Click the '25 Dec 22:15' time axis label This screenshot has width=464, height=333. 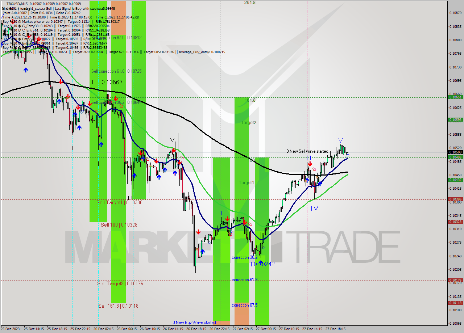(x=80, y=329)
